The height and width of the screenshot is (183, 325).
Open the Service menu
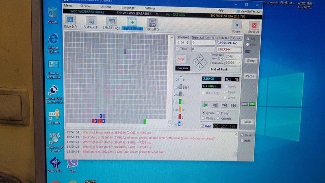pos(85,7)
